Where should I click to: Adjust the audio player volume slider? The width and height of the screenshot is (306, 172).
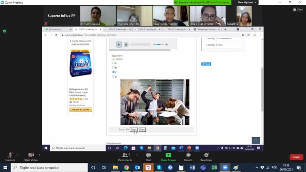[x=160, y=44]
